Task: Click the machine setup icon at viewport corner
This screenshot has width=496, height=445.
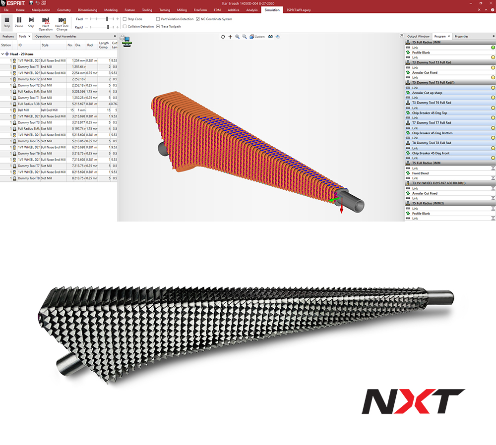Action: pos(126,41)
